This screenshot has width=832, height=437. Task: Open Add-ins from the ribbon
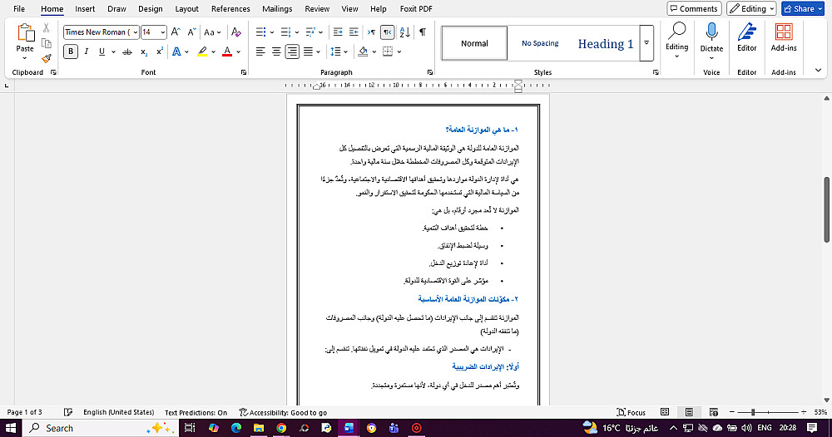[x=784, y=37]
